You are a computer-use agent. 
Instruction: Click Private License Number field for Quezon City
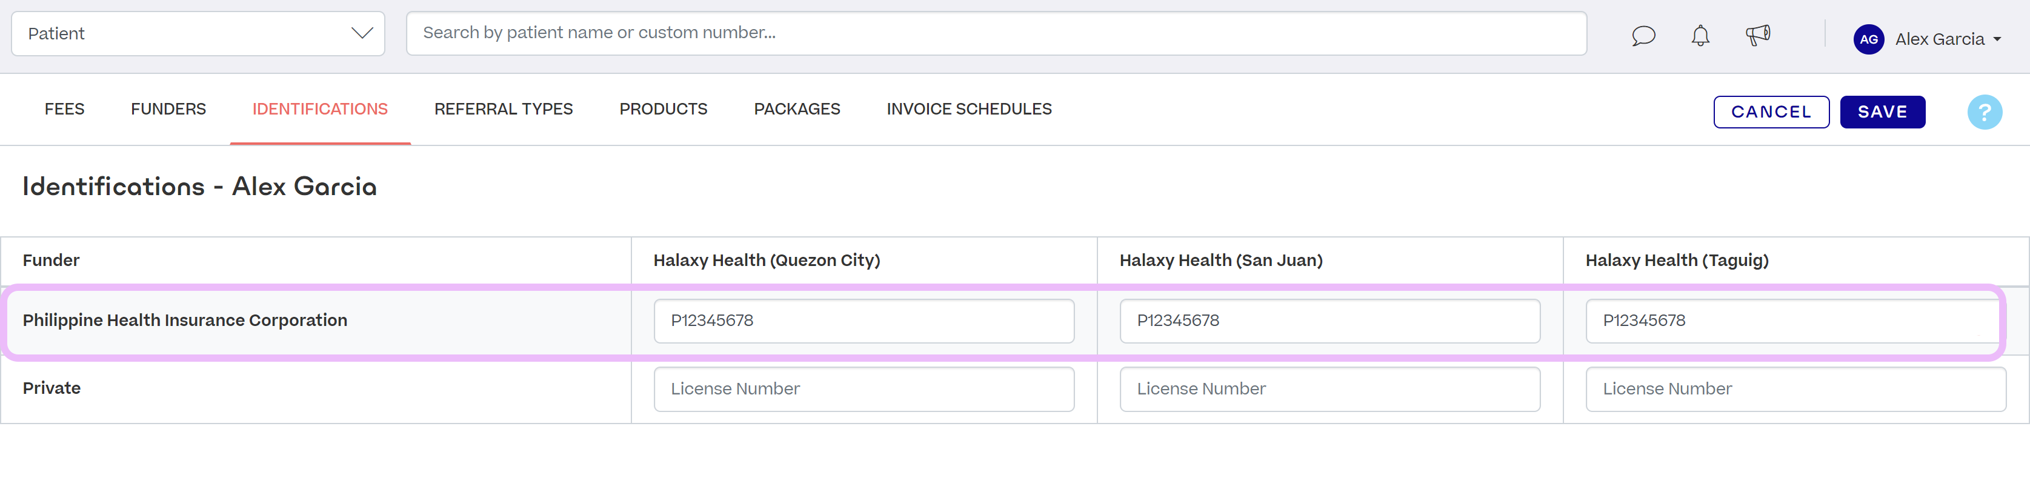864,389
